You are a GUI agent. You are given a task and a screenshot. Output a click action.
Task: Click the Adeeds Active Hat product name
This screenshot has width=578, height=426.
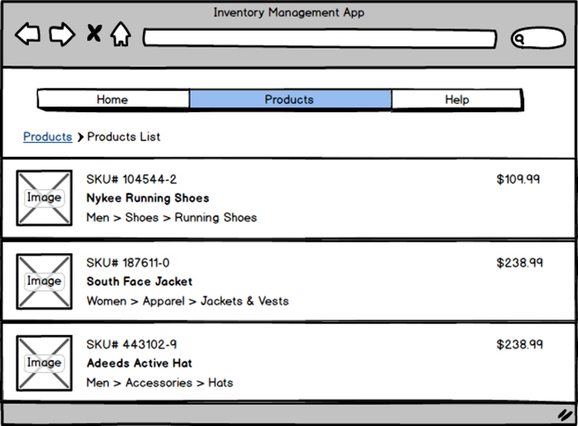(x=140, y=363)
